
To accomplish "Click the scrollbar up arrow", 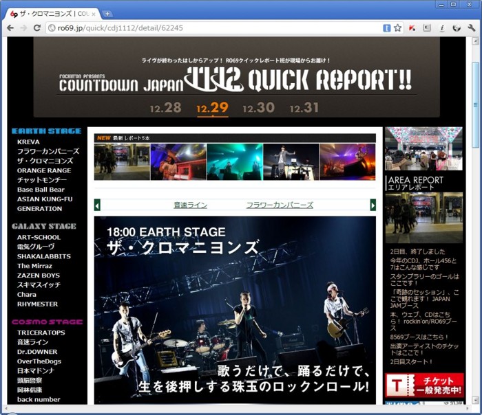I will click(475, 41).
